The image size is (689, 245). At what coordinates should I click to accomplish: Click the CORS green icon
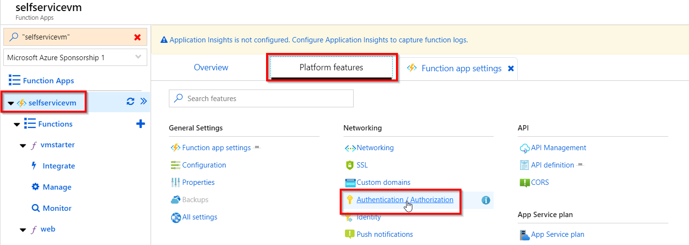(x=524, y=183)
